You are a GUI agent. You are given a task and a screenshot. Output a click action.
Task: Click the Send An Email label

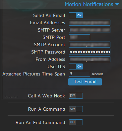pyautogui.click(x=49, y=15)
